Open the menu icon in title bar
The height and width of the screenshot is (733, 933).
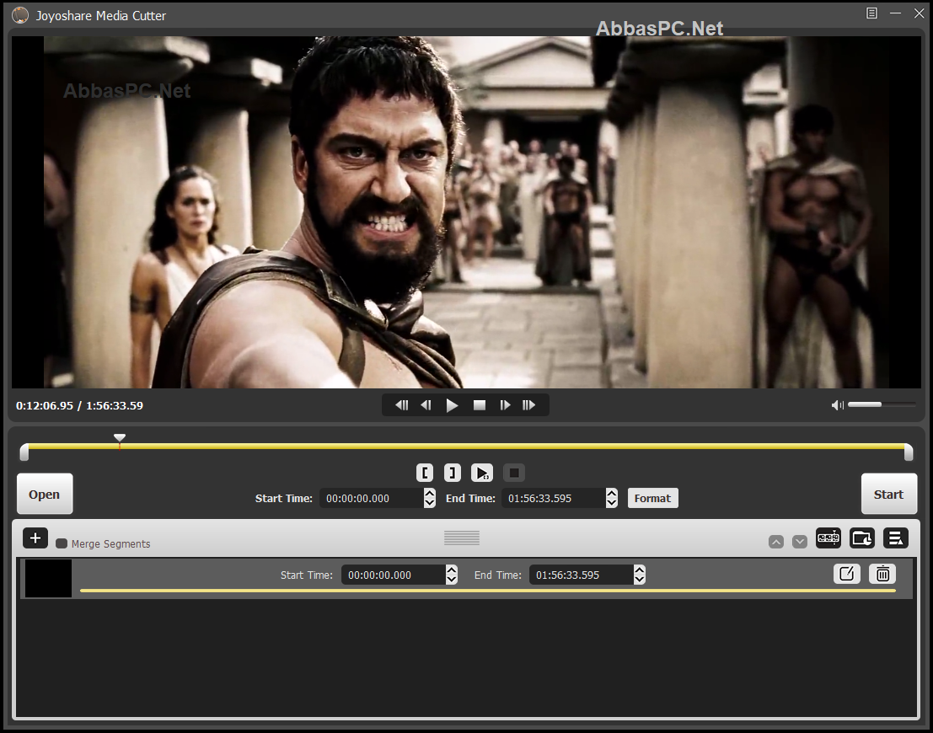(x=871, y=13)
